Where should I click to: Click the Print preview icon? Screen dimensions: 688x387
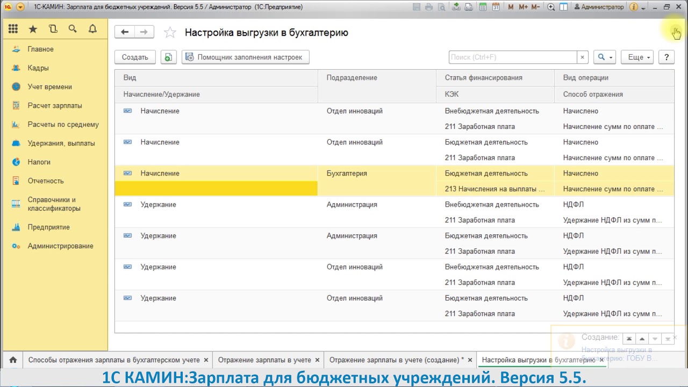(441, 7)
